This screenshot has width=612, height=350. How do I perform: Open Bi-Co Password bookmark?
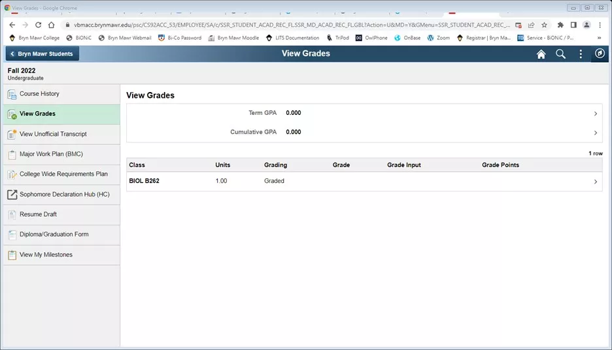pyautogui.click(x=180, y=38)
